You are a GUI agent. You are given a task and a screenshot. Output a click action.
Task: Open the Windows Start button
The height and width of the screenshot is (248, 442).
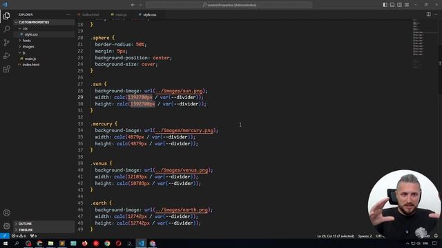coord(5,243)
